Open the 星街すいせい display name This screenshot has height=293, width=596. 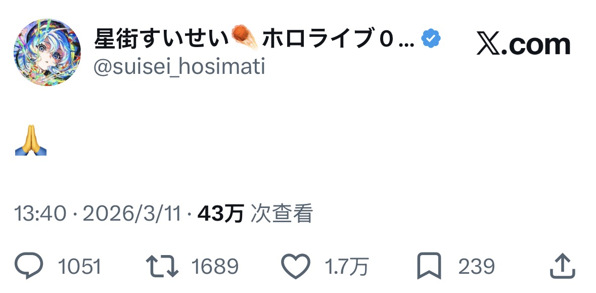(x=162, y=38)
